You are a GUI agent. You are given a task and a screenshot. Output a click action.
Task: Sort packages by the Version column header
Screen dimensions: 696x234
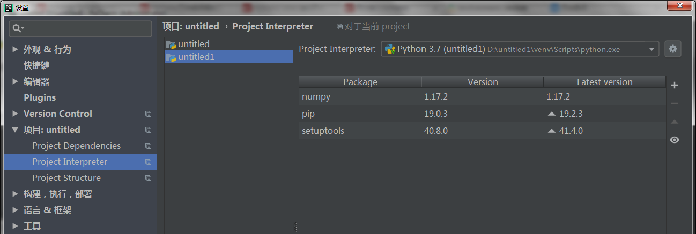coord(482,82)
